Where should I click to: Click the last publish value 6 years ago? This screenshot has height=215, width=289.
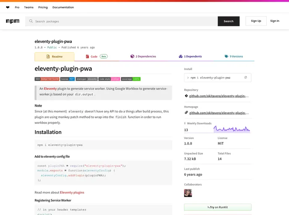[x=193, y=174]
